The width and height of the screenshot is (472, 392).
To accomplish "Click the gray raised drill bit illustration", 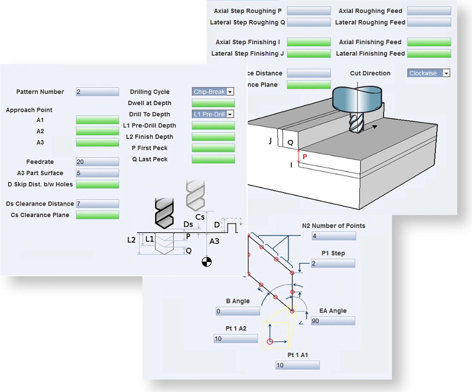I will click(x=195, y=195).
